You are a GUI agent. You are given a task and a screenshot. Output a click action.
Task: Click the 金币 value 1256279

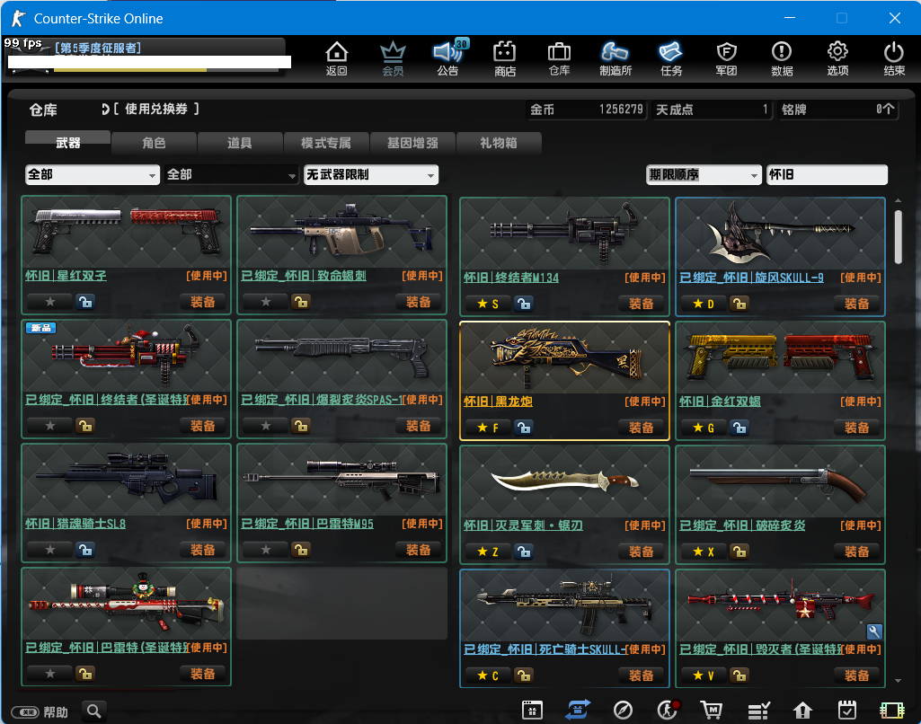tap(621, 110)
